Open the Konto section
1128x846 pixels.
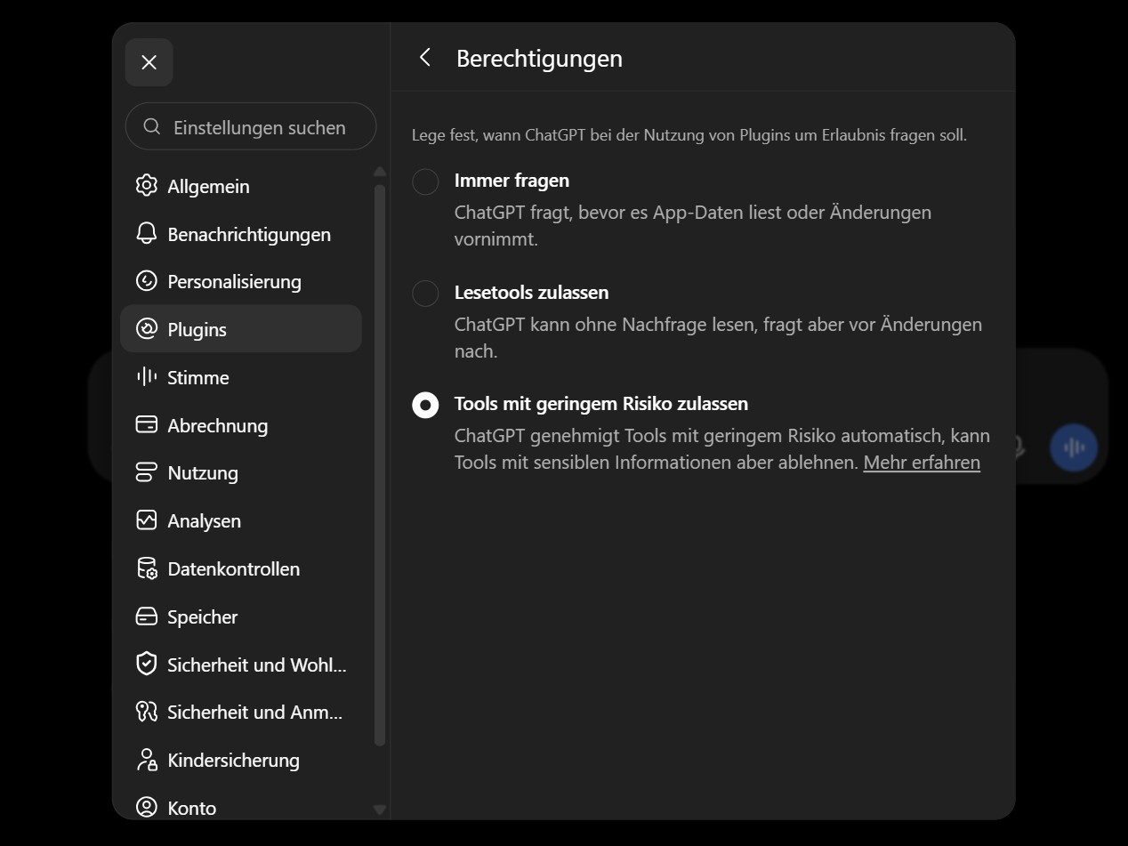240,807
